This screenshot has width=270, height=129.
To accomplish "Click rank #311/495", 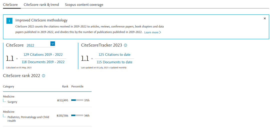I will pos(62,100).
